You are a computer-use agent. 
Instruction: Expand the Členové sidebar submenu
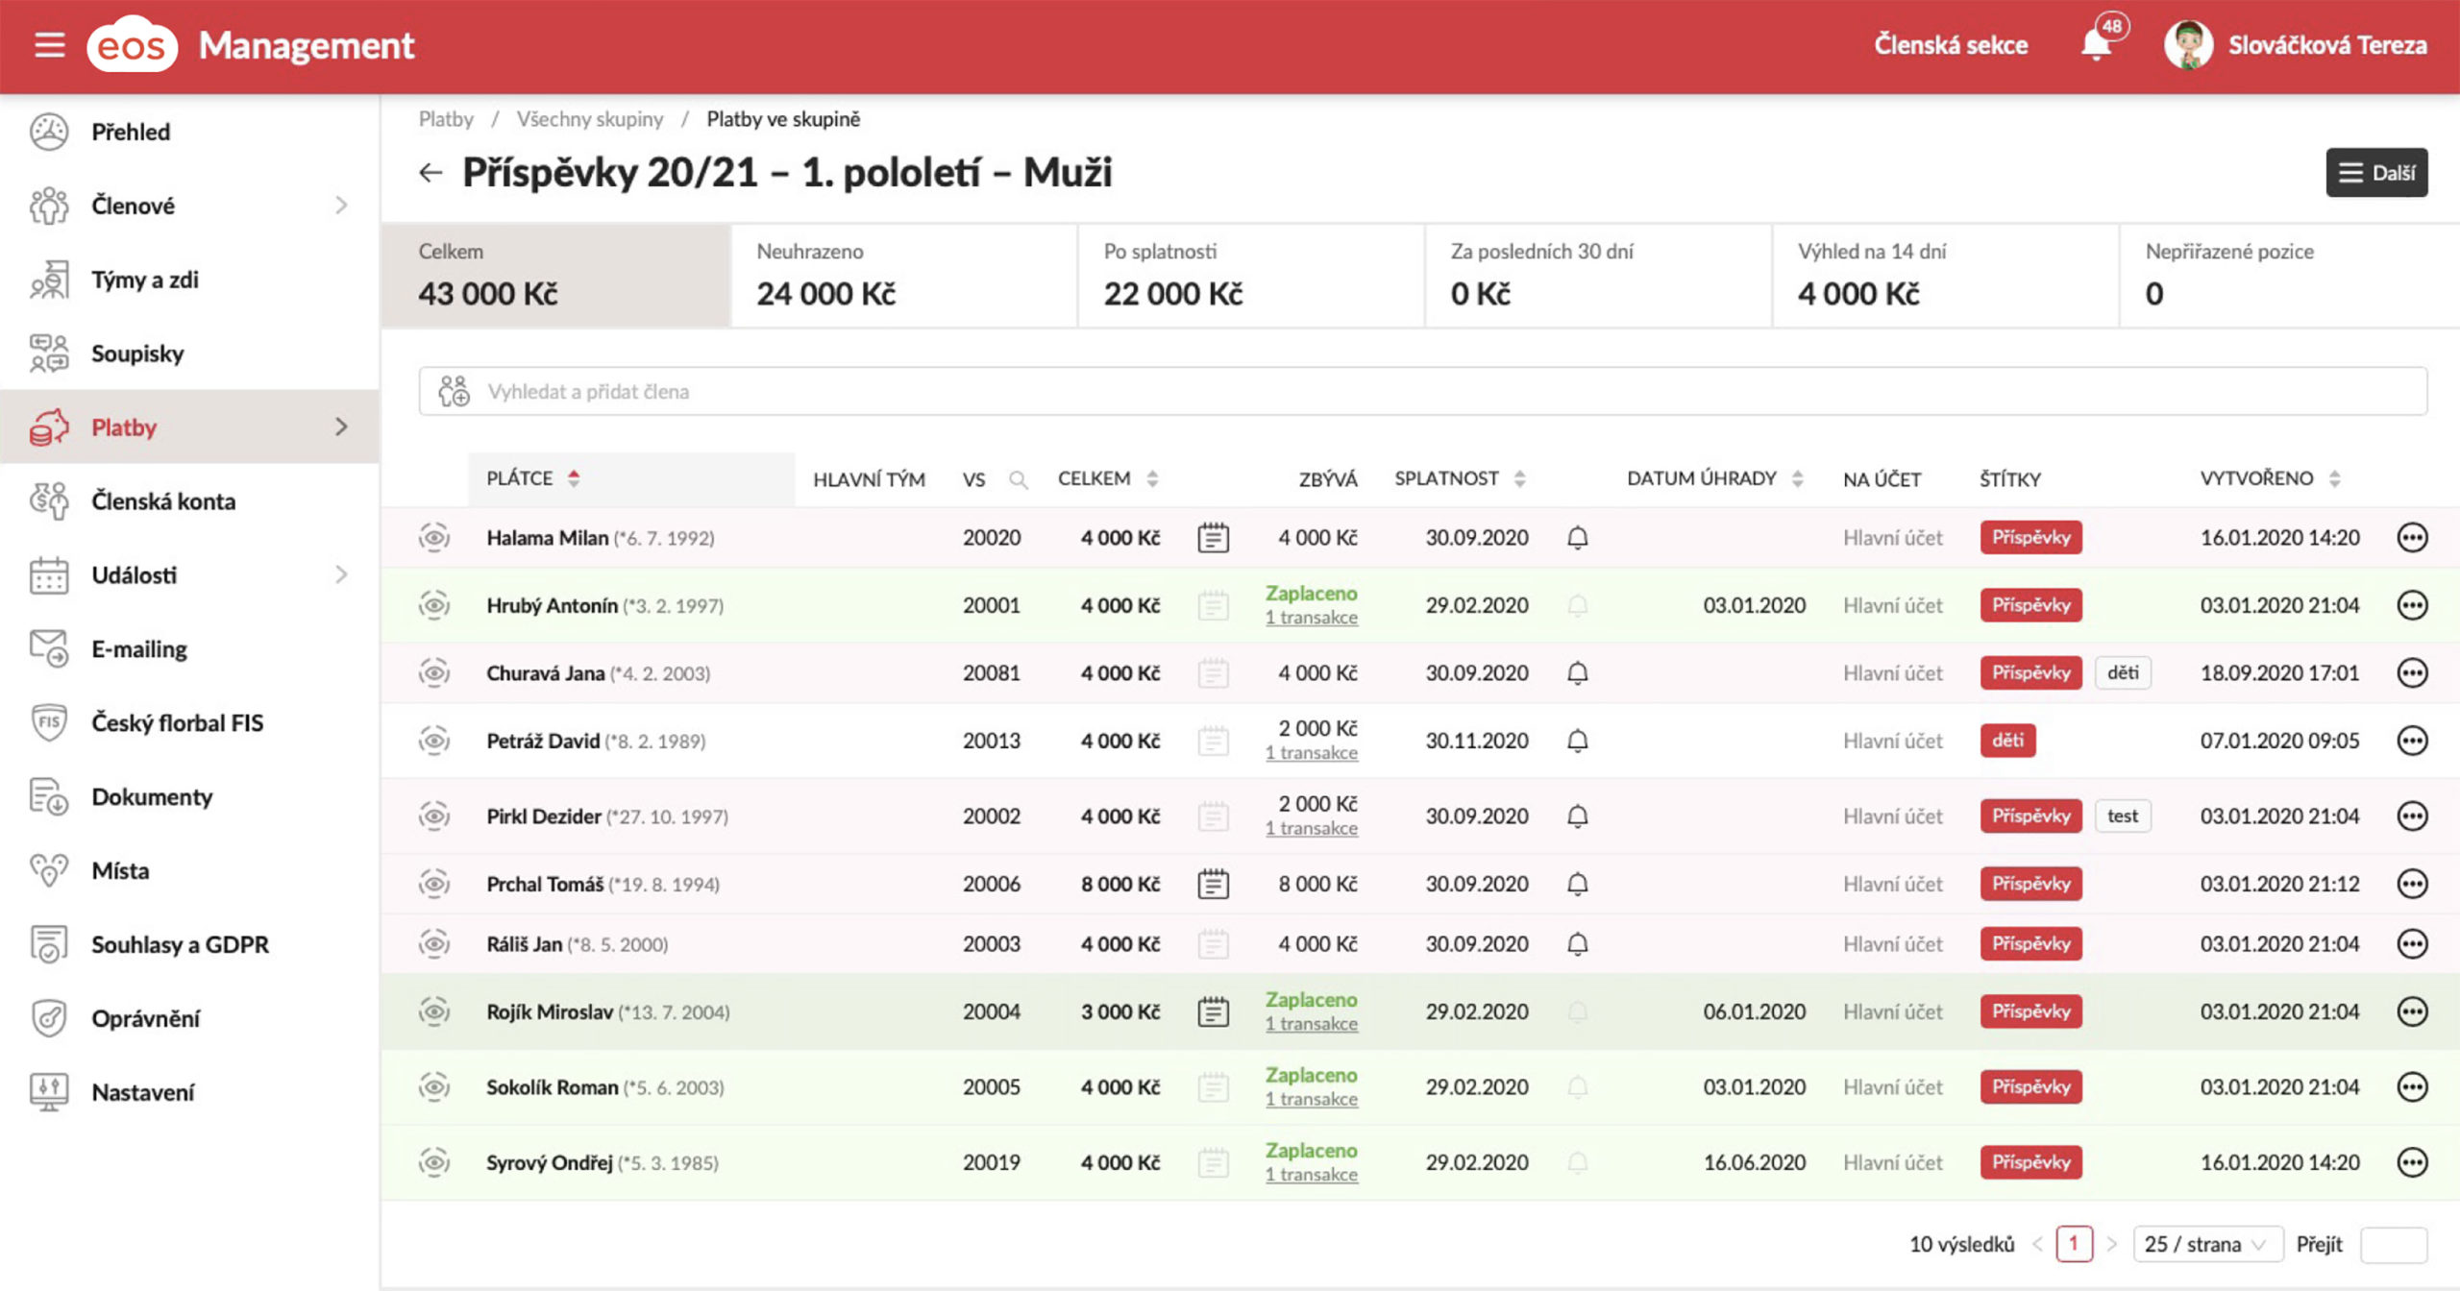click(341, 206)
